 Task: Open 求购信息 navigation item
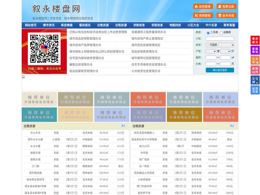139,25
